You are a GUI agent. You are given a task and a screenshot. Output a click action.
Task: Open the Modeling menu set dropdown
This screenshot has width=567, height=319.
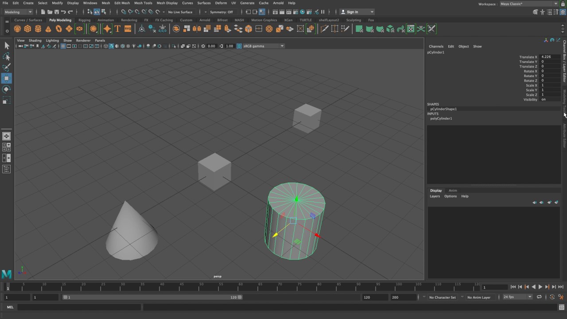pyautogui.click(x=18, y=12)
